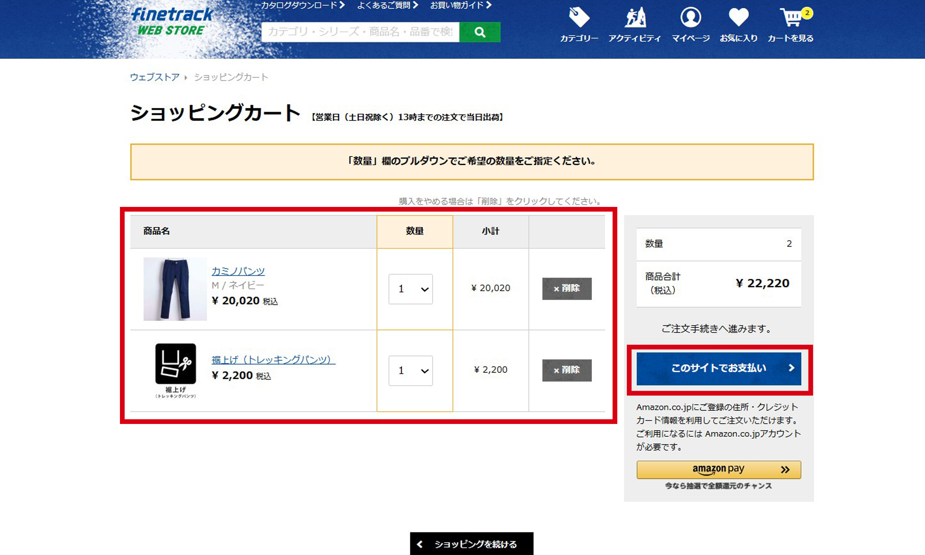Click the finetrack WEB STORE logo
Screen dimensions: 925x555
coord(172,22)
